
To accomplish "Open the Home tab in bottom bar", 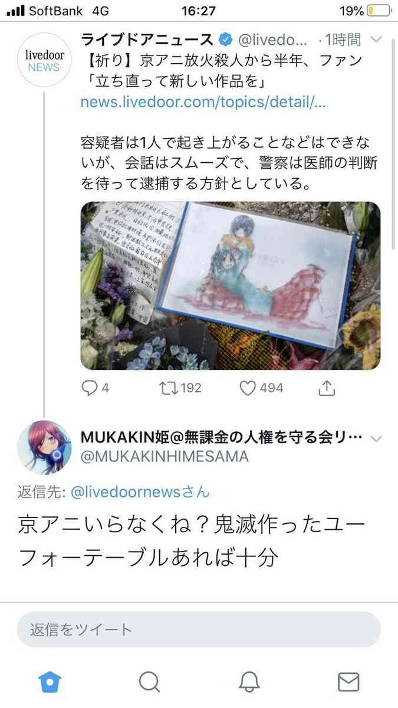I will click(50, 681).
